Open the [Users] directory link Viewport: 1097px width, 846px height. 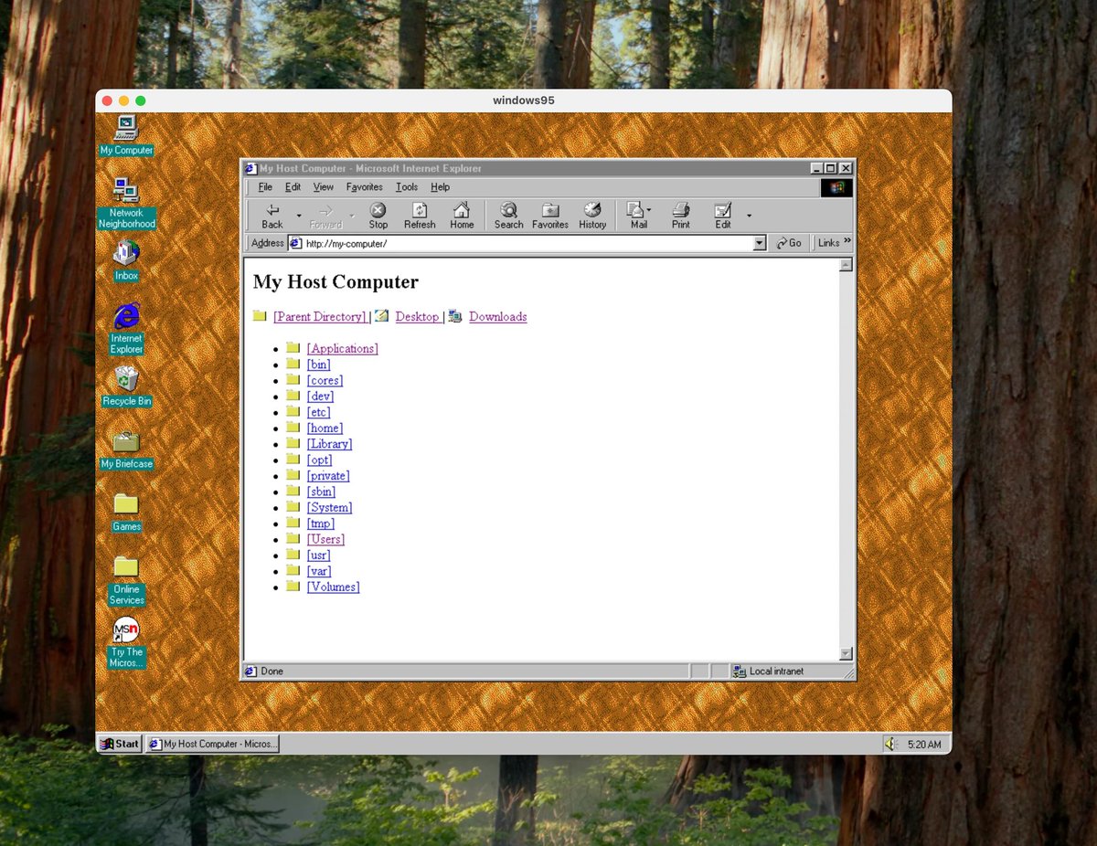(x=325, y=539)
